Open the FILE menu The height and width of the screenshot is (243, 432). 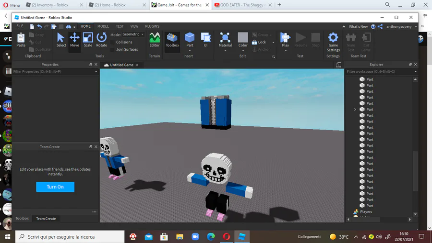(x=20, y=26)
